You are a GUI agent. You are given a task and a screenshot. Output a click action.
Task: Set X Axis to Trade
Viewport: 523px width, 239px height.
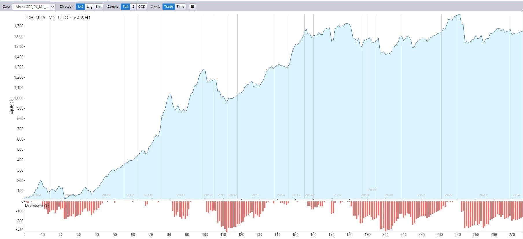click(168, 7)
